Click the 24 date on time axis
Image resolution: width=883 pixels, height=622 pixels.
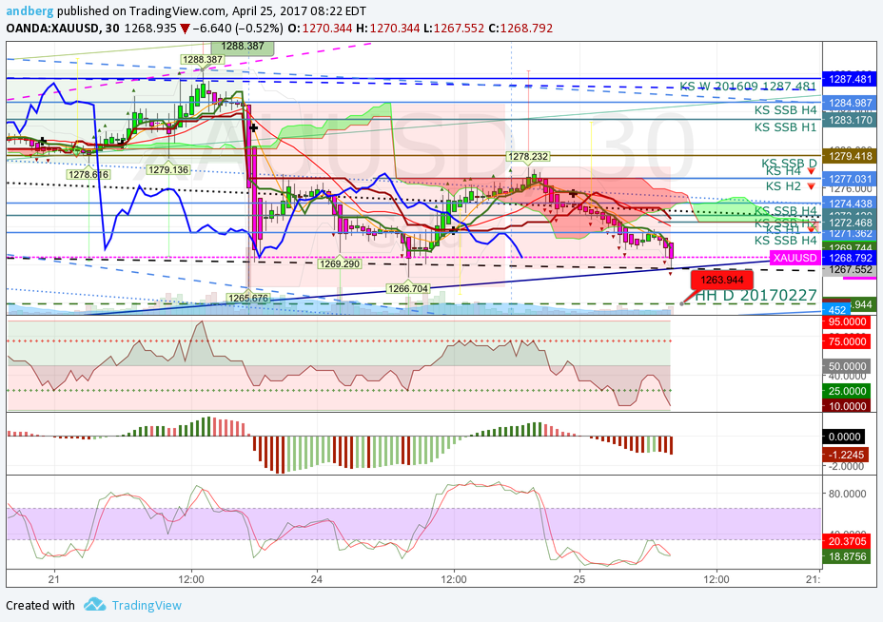coord(317,578)
